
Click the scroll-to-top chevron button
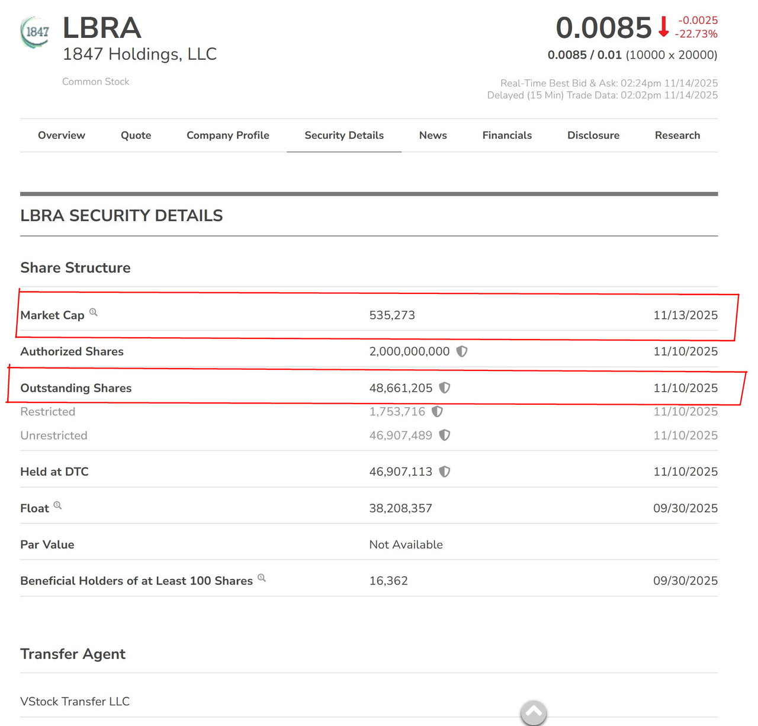coord(534,712)
